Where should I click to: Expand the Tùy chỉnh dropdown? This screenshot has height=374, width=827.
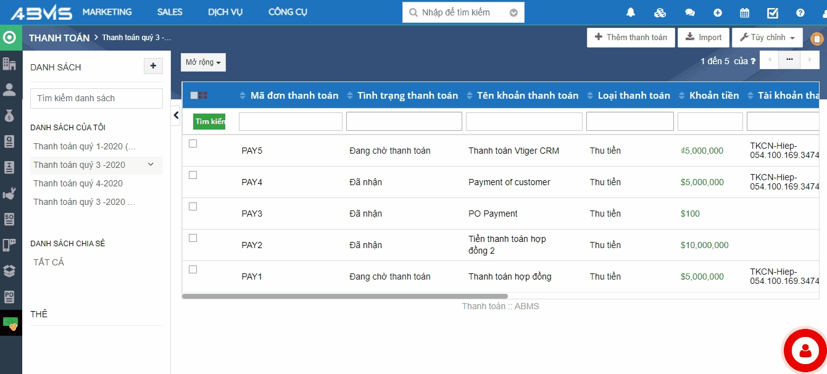pos(767,38)
